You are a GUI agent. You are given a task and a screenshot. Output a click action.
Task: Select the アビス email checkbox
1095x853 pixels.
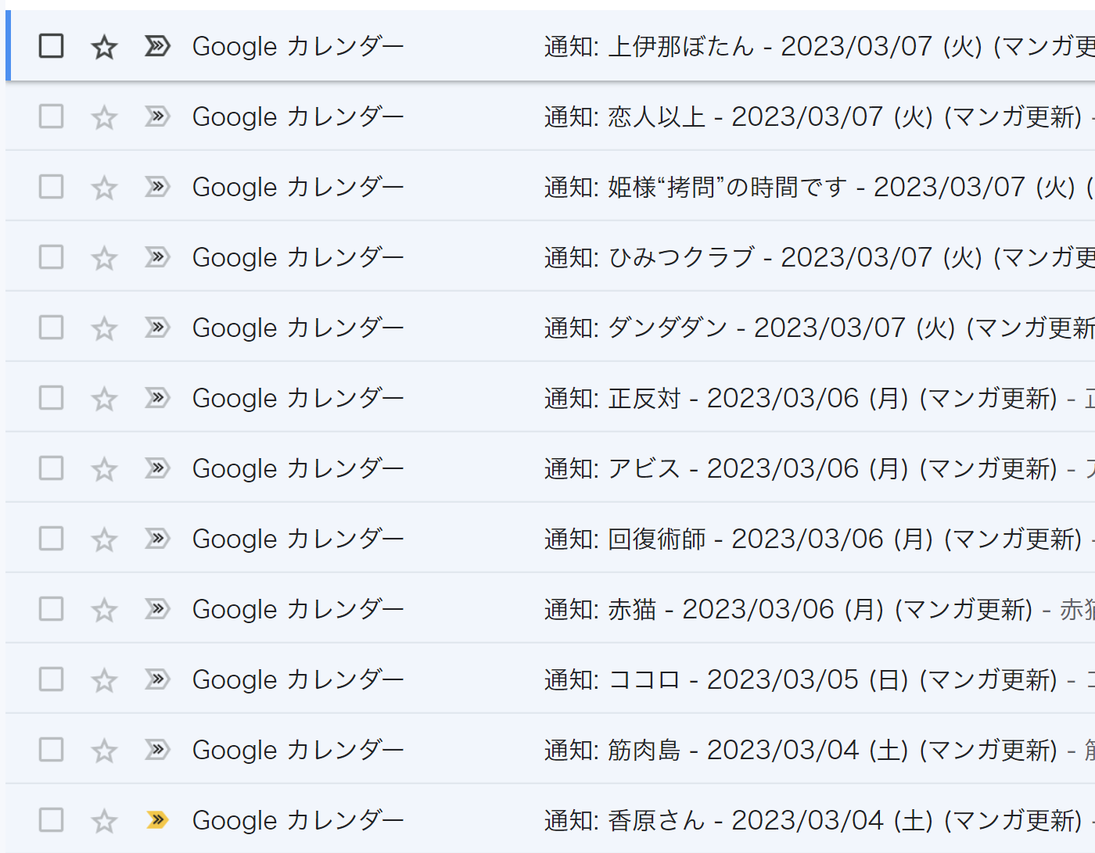click(52, 468)
